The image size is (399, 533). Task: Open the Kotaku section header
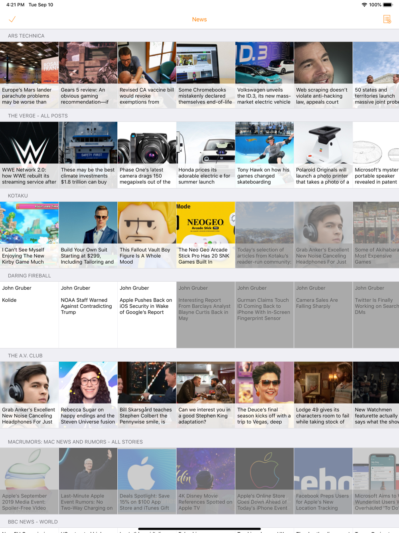coord(18,195)
